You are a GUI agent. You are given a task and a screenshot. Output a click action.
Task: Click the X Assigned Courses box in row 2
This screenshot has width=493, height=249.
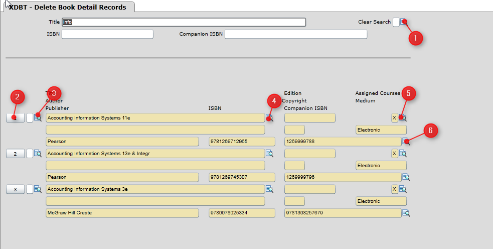(x=394, y=154)
